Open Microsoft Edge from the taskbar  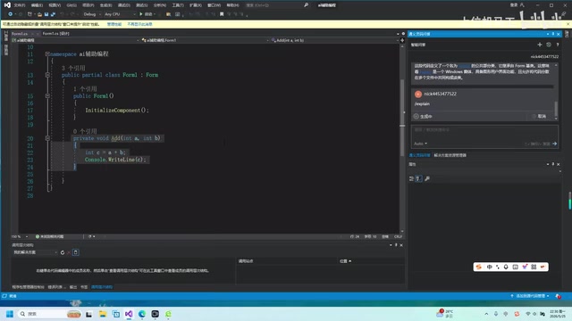tap(142, 314)
